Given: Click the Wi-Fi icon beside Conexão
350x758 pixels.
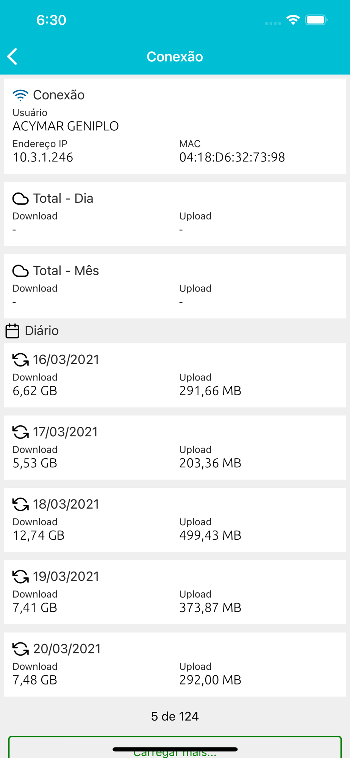Looking at the screenshot, I should pos(20,95).
